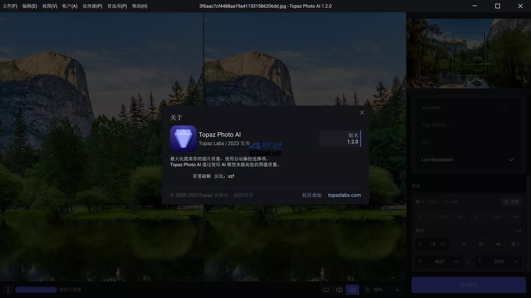This screenshot has width=531, height=298.
Task: Switch to side-by-side view layout
Action: point(353,290)
